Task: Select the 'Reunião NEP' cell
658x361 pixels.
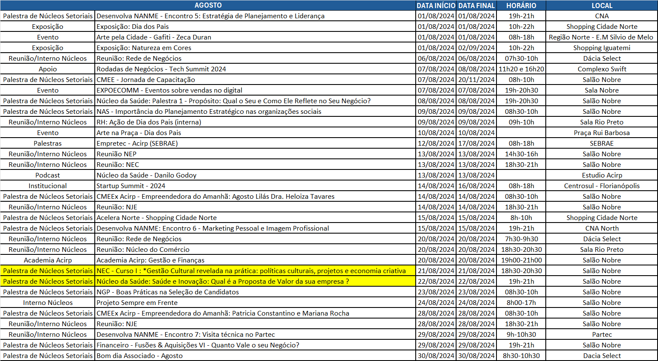Action: point(255,154)
